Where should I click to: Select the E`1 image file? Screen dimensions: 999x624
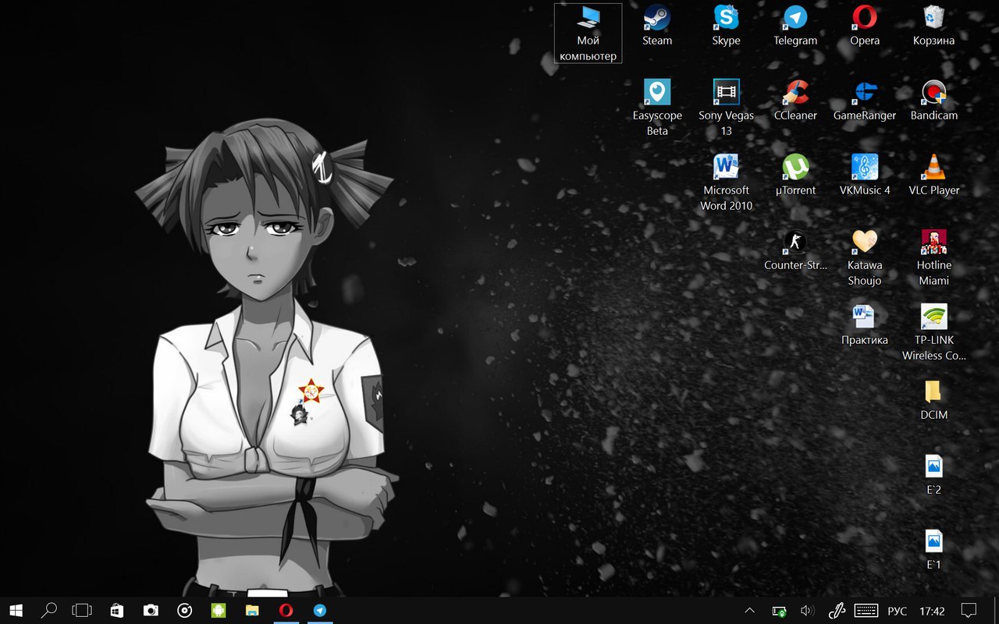933,550
